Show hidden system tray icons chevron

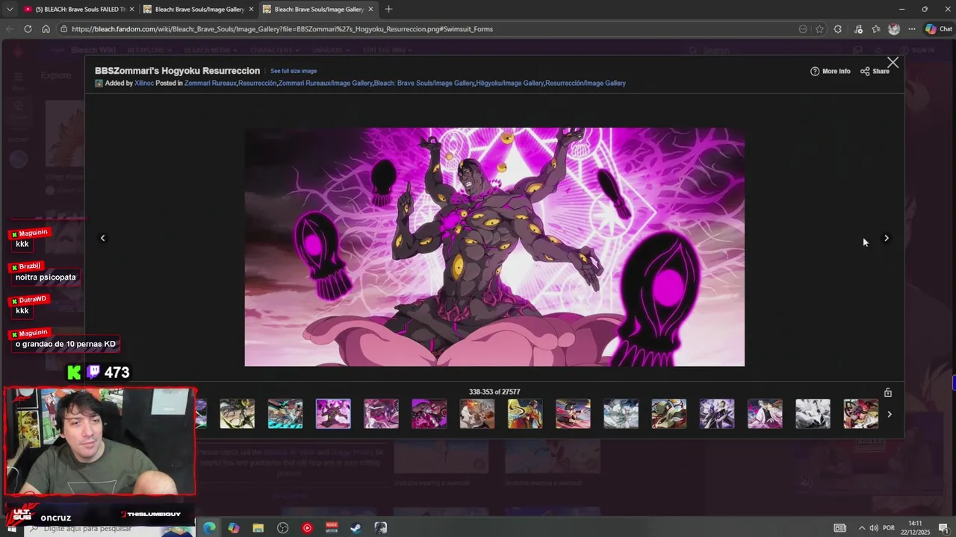[861, 528]
